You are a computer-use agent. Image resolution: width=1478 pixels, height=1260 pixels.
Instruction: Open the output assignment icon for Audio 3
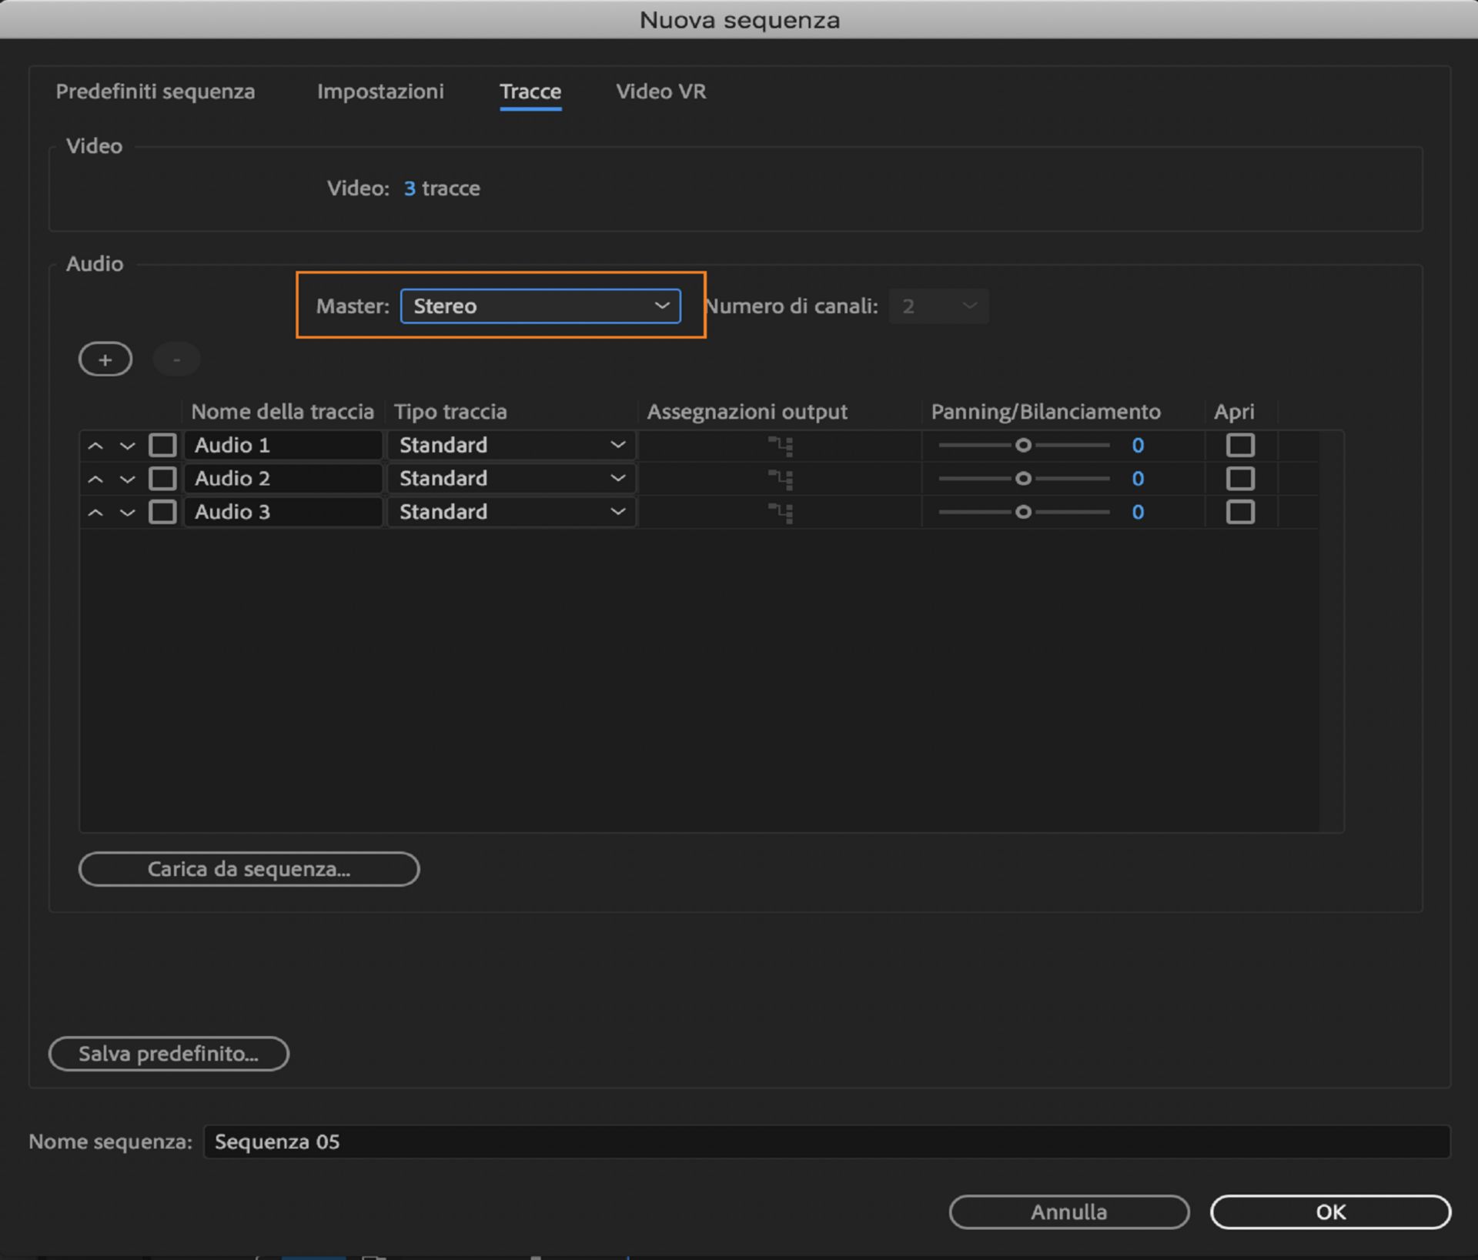781,512
